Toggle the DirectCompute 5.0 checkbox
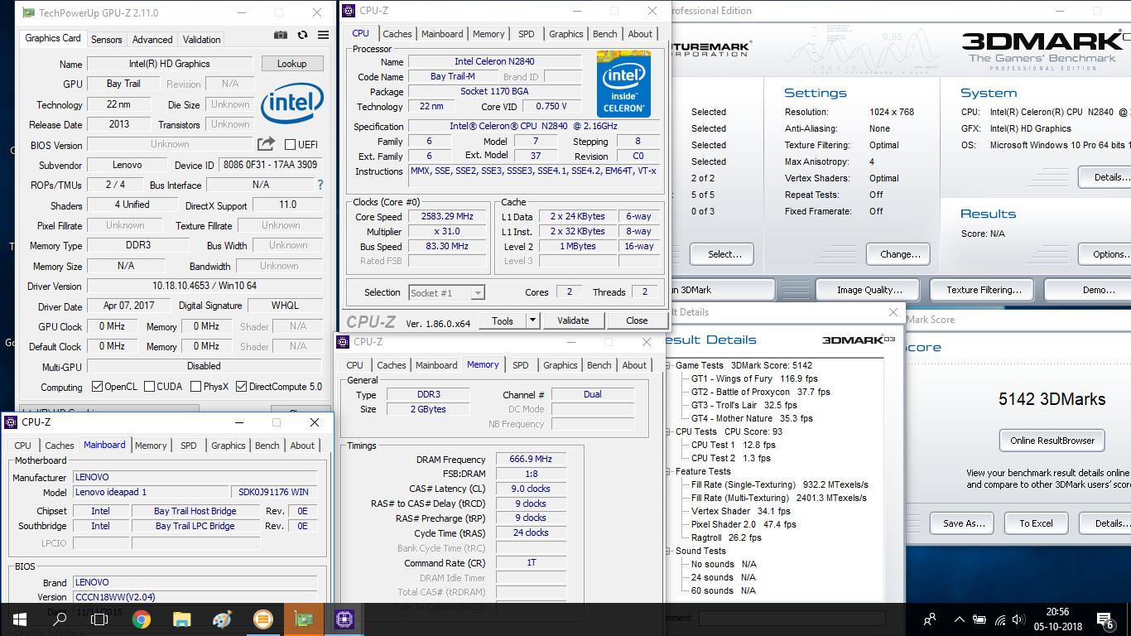 tap(241, 387)
